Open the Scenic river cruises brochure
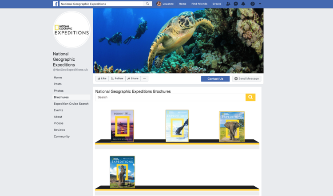 tap(123, 126)
